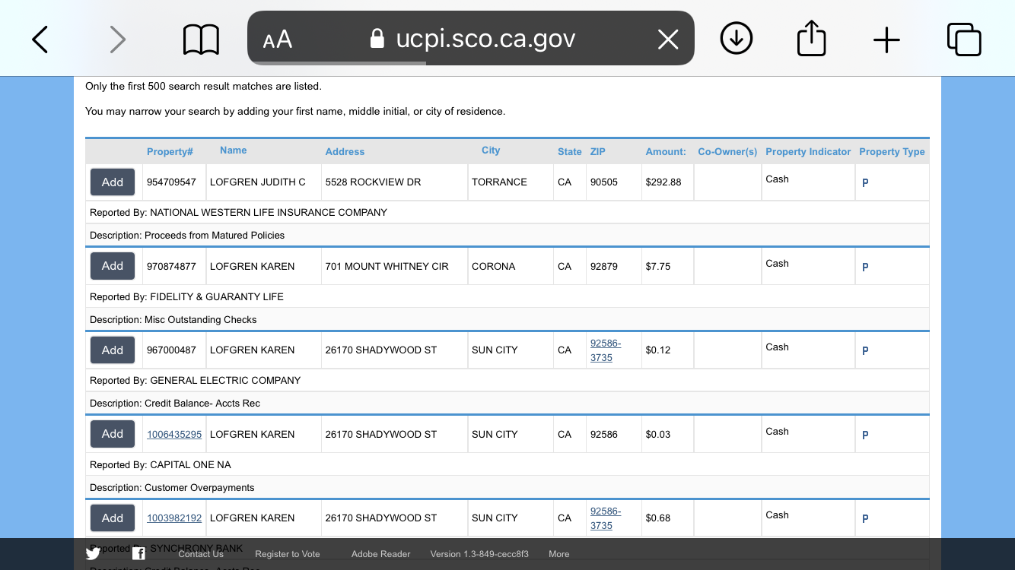Add Judith C Lofgren property 954709547
1015x570 pixels.
pyautogui.click(x=113, y=182)
